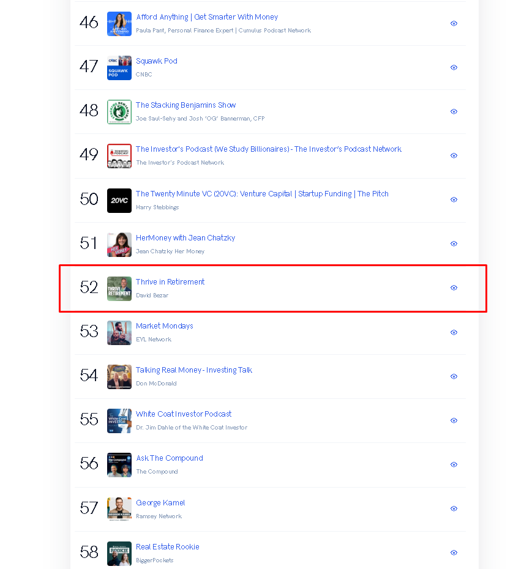This screenshot has height=569, width=524.
Task: Click The Investor's Podcast cover thumbnail
Action: pyautogui.click(x=119, y=156)
